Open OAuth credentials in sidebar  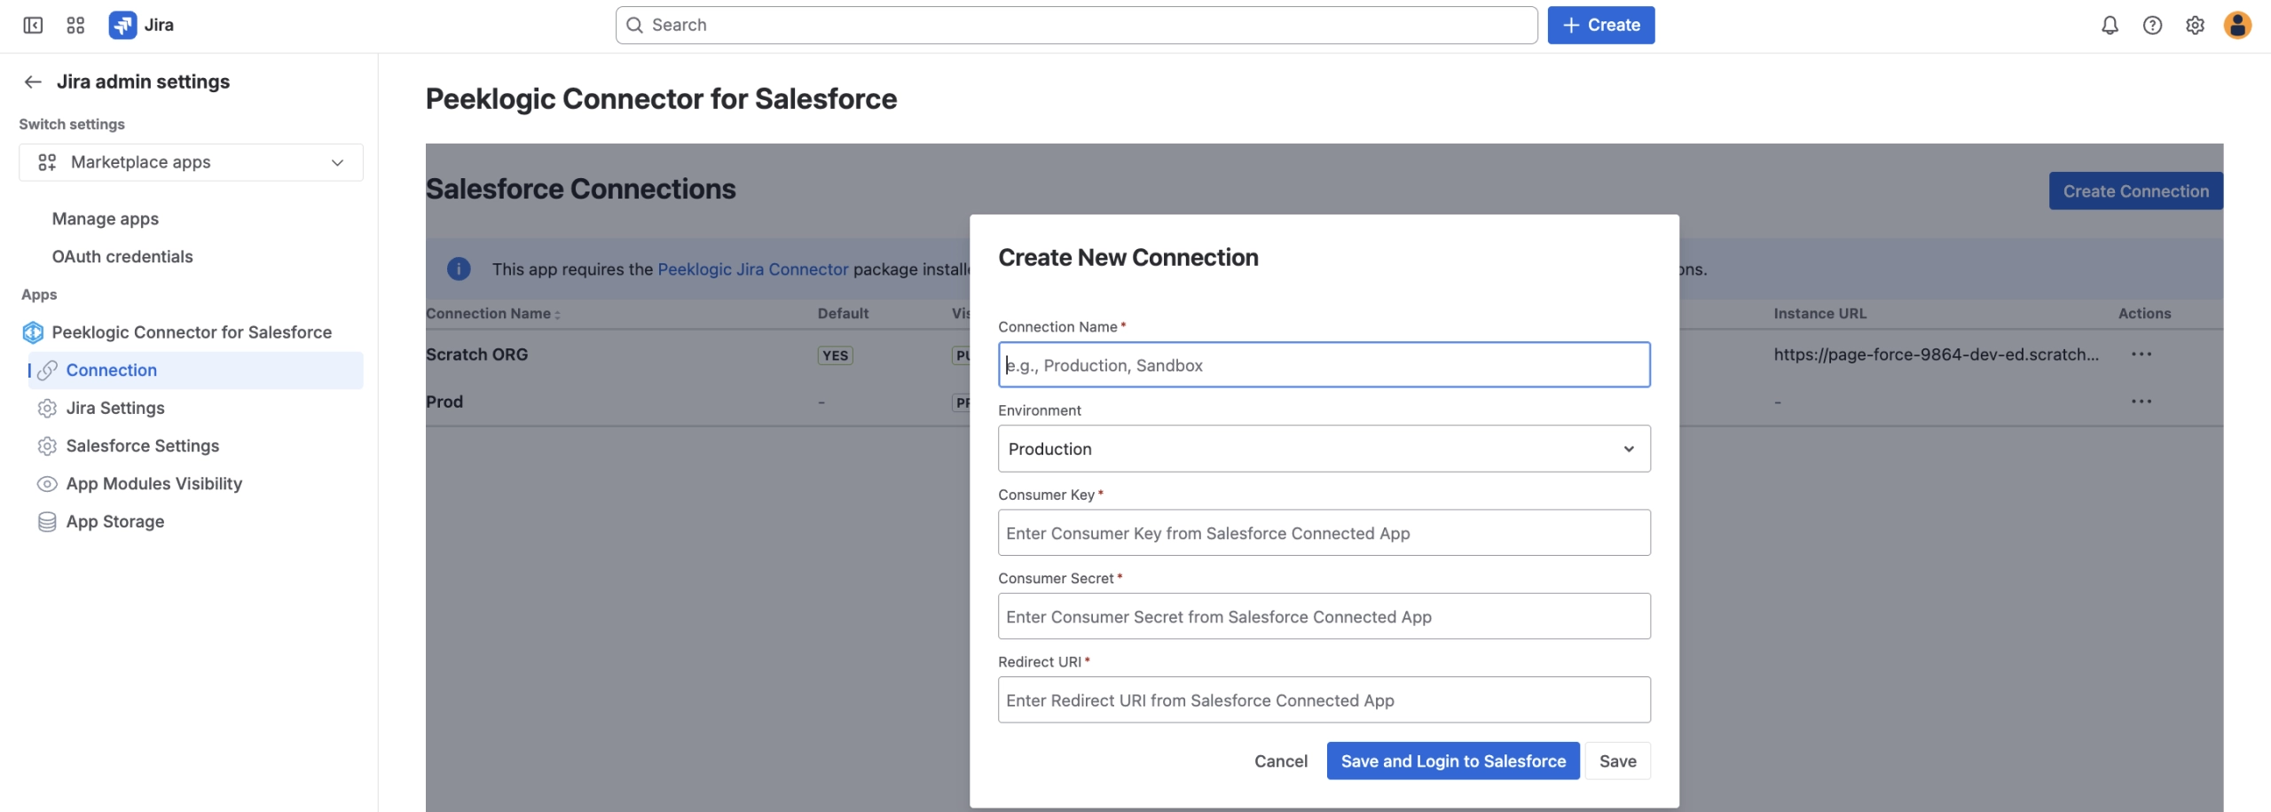pyautogui.click(x=122, y=257)
